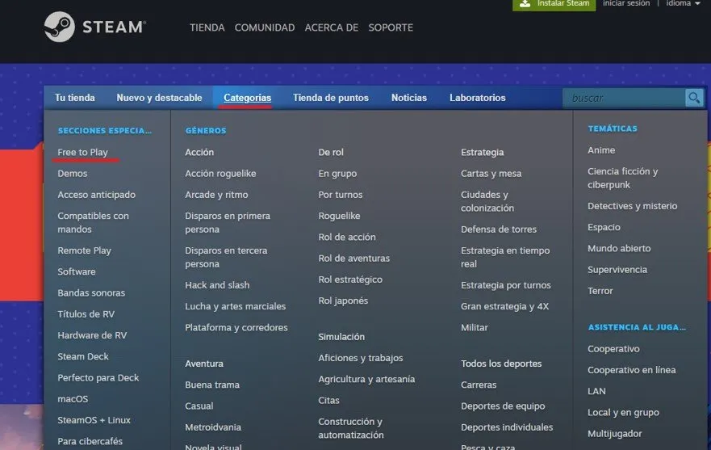This screenshot has height=450, width=711.
Task: Choose Acción roguelike genre
Action: tap(220, 174)
